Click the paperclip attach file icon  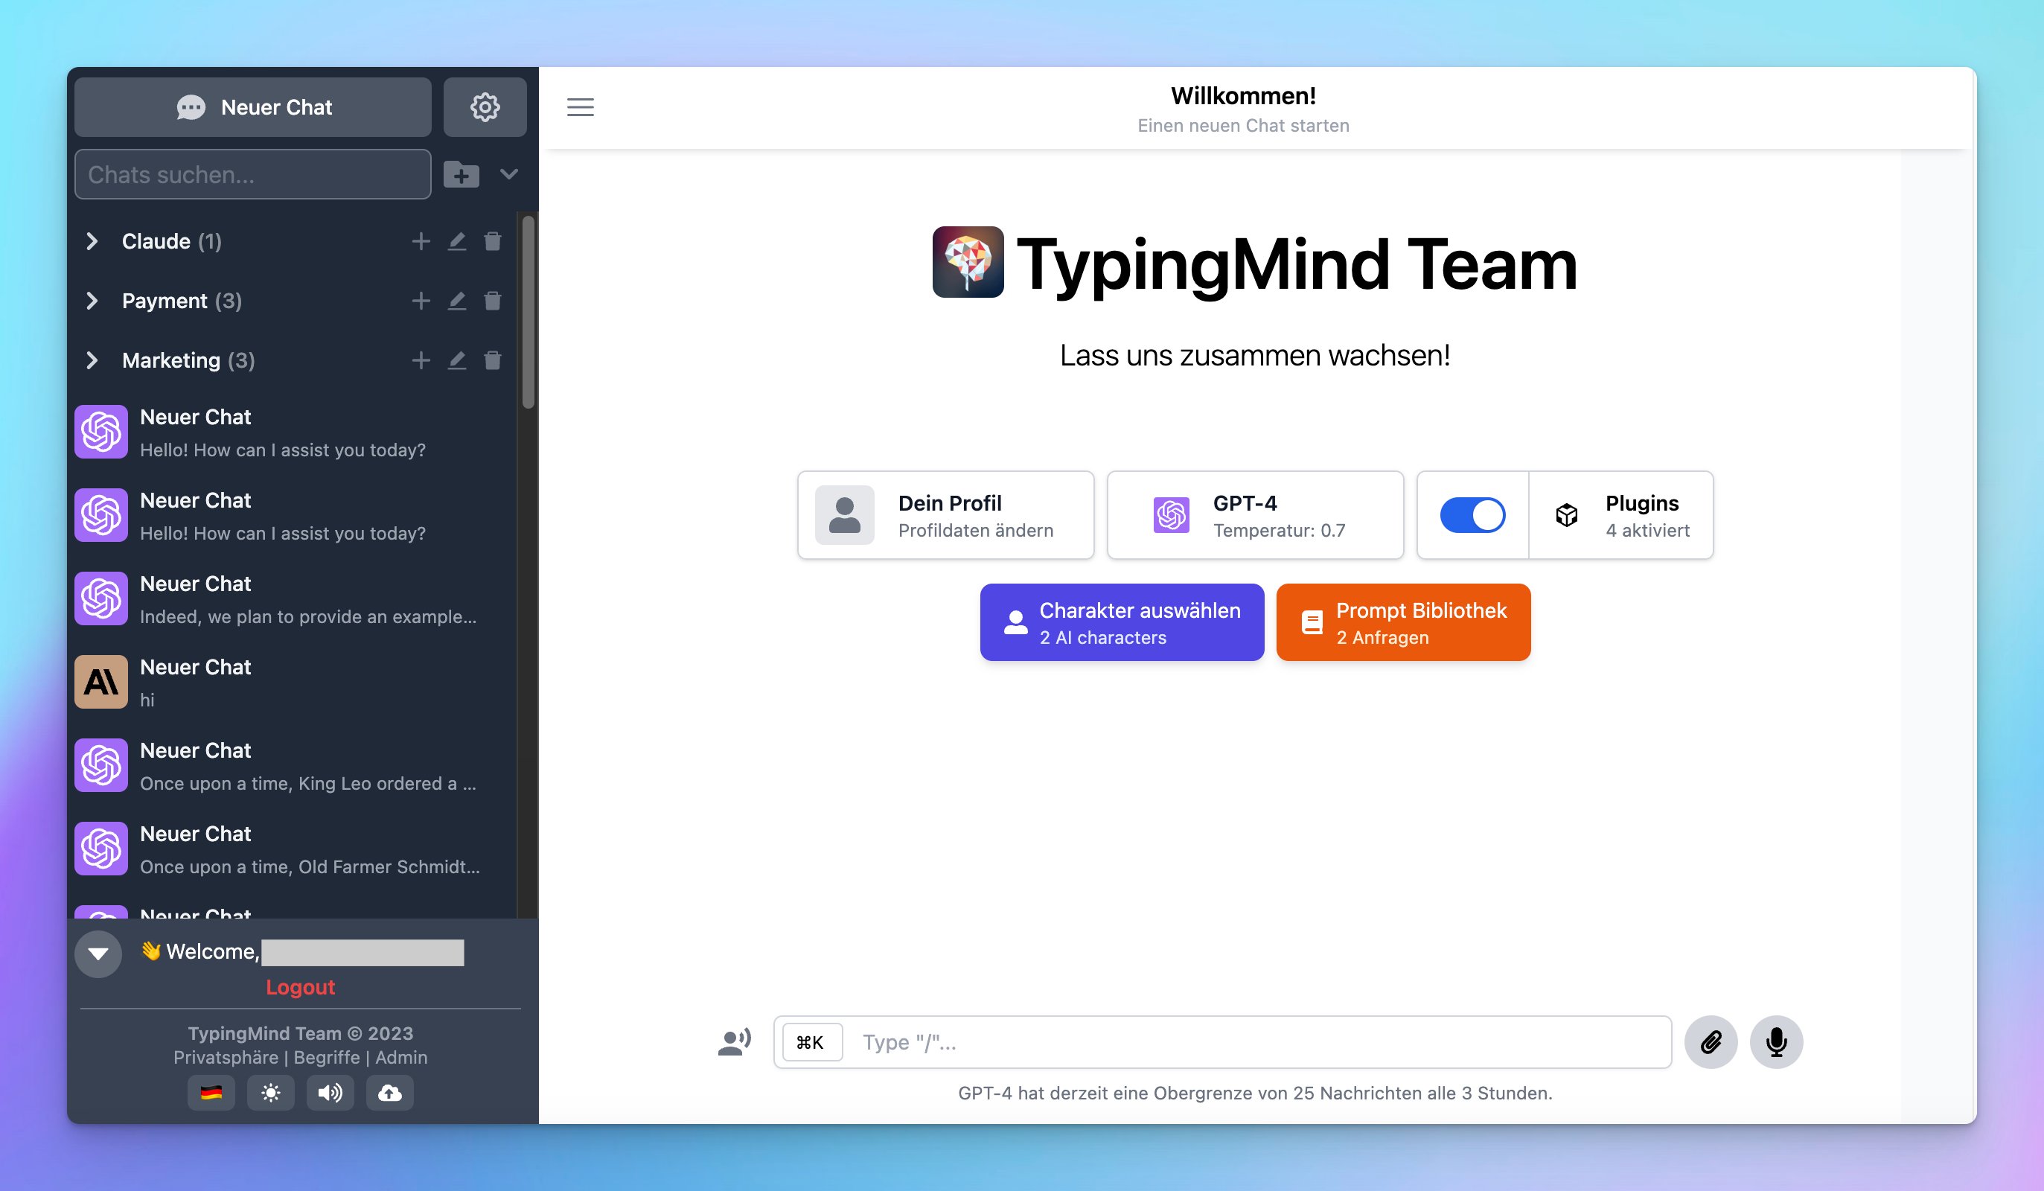[x=1710, y=1041]
